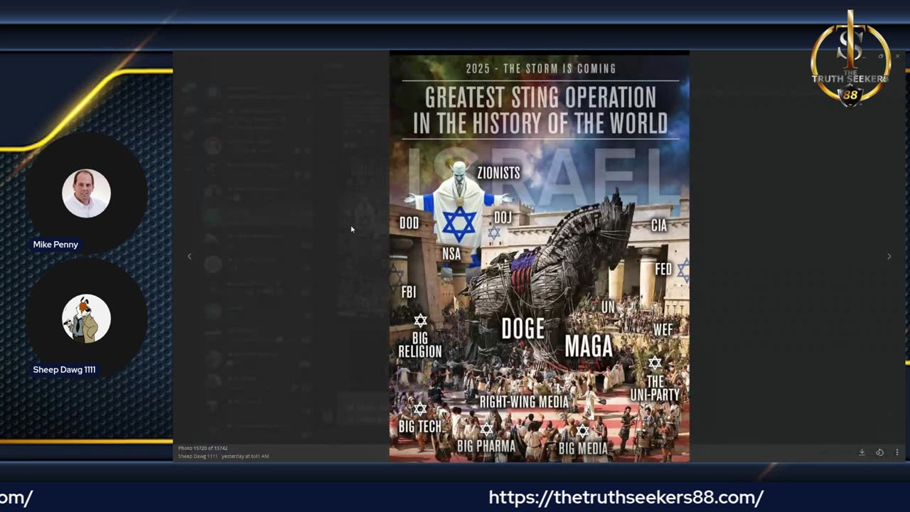Click the 'yesterday at 6:41 AM' timestamp
The image size is (910, 512).
245,456
